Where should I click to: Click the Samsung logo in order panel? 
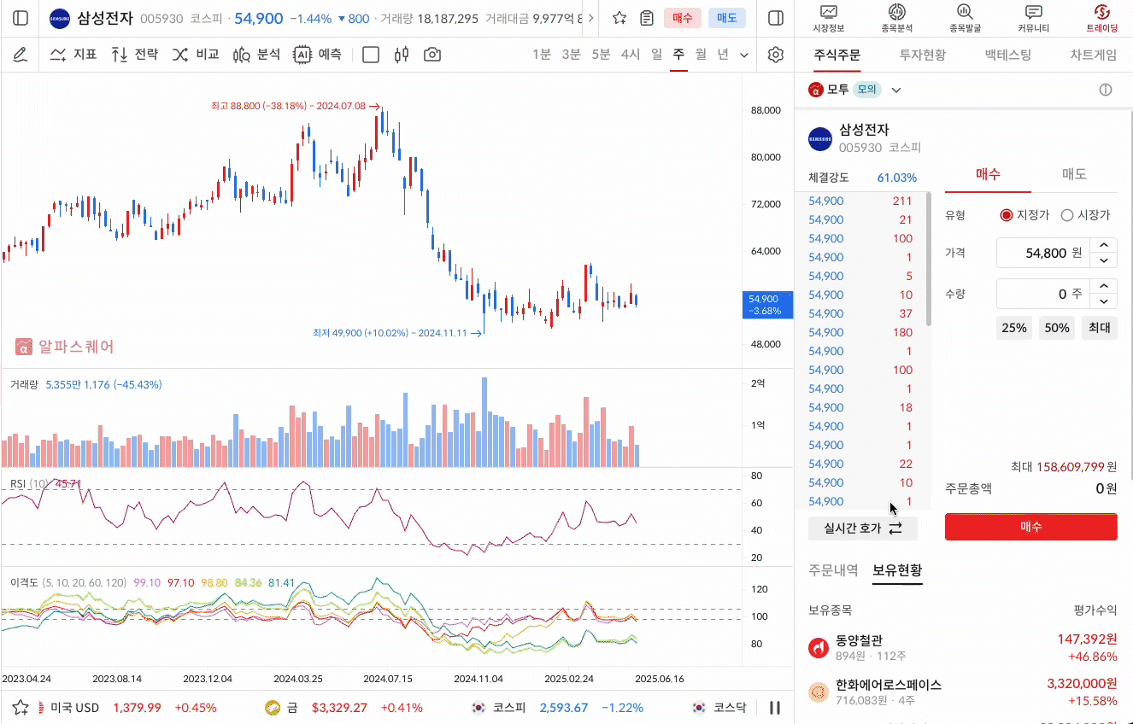[x=820, y=139]
